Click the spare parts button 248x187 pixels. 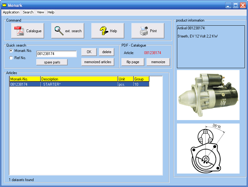point(52,62)
